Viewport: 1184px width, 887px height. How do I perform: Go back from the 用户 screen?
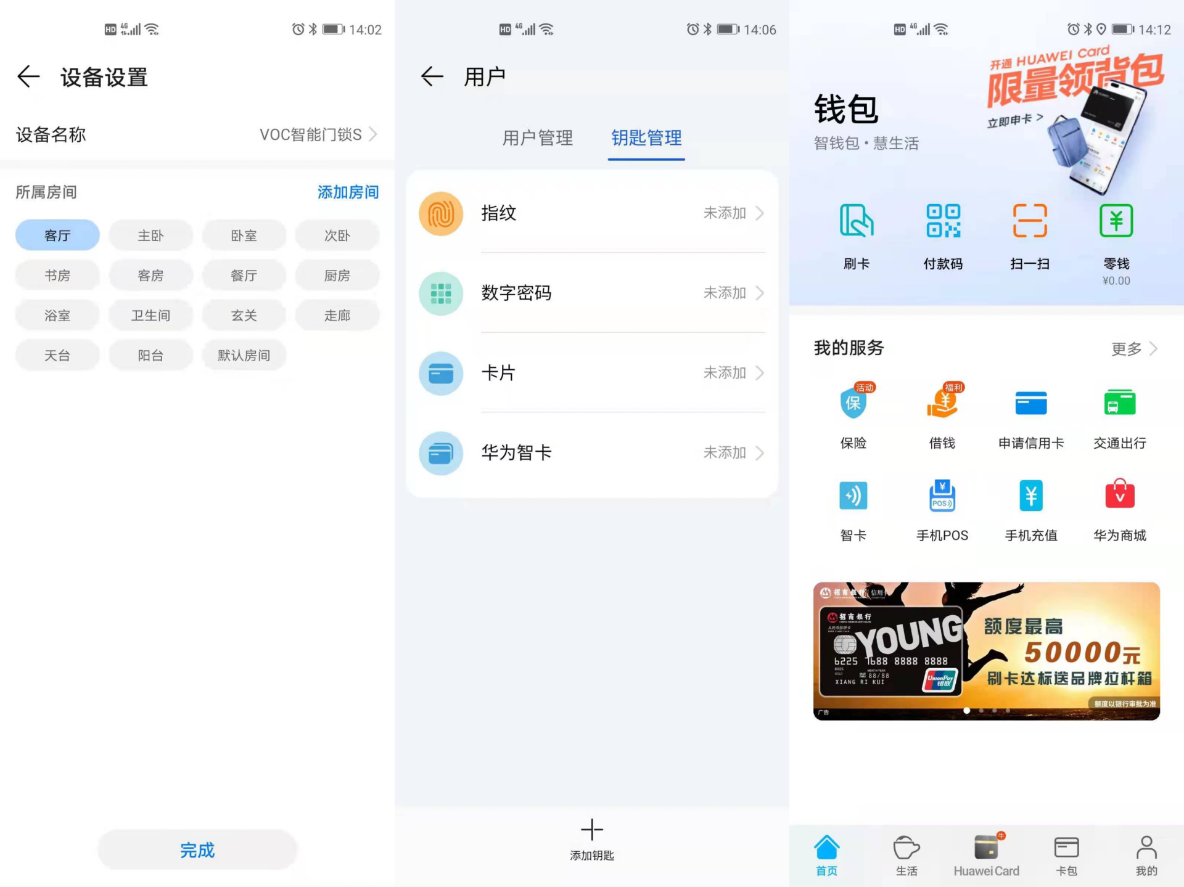coord(432,76)
